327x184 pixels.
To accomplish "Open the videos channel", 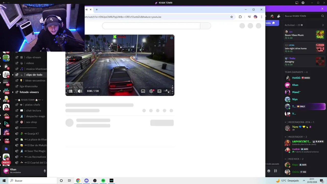I will click(30, 63).
